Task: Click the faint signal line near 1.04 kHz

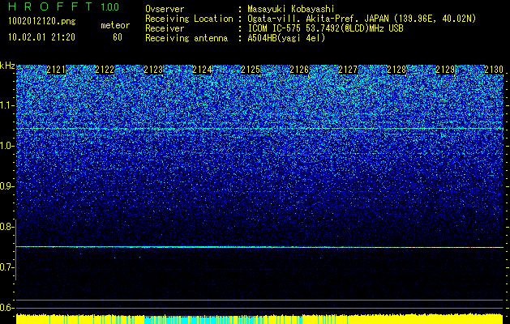Action: (x=260, y=129)
